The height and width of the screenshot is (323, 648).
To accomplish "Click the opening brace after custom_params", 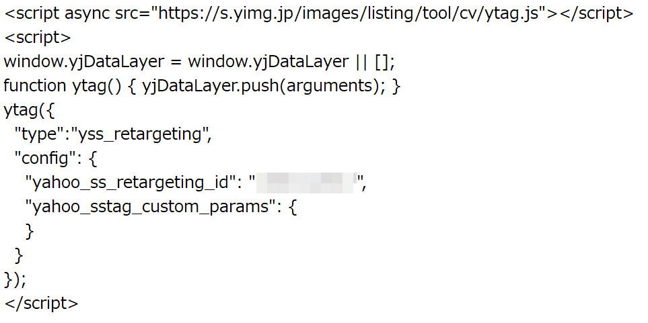I will [x=292, y=207].
